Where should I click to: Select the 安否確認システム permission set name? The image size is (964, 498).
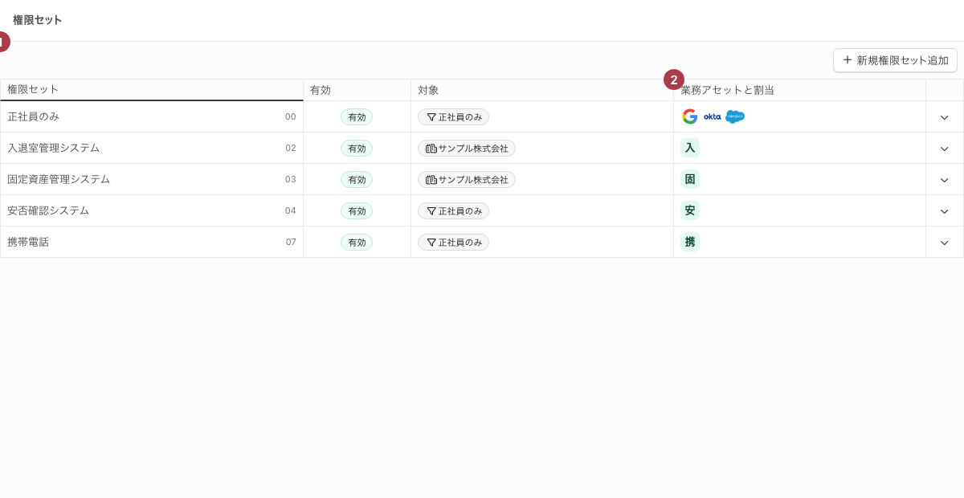point(48,210)
